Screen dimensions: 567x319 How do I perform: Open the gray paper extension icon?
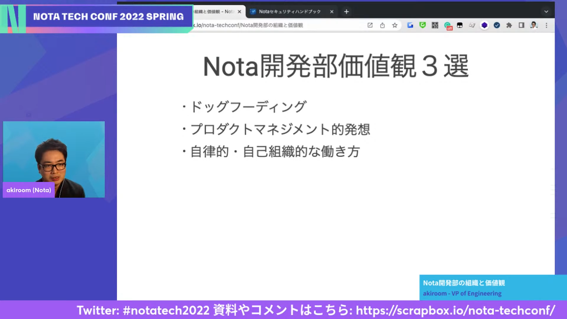[x=472, y=25]
